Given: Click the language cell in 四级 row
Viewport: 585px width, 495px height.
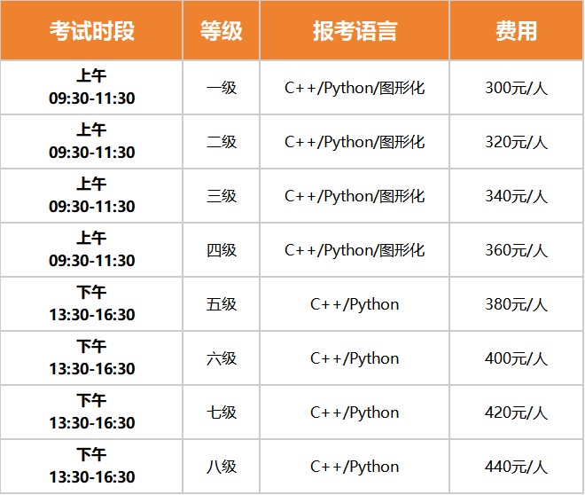Looking at the screenshot, I should (x=355, y=250).
